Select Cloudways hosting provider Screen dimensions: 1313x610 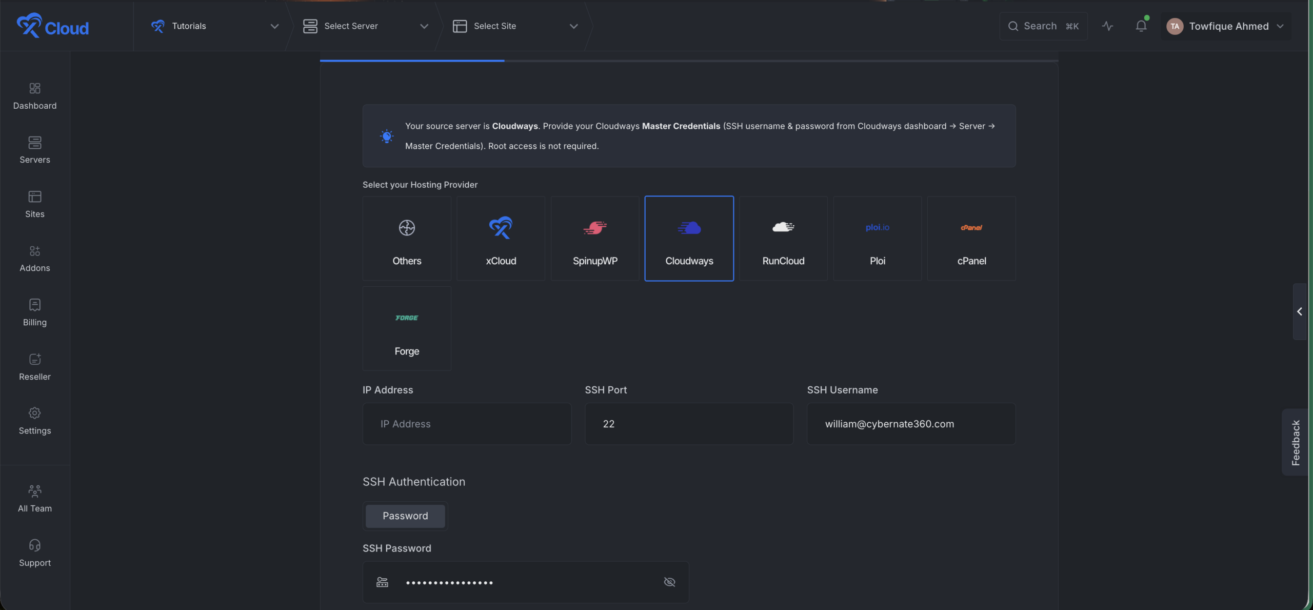coord(689,239)
